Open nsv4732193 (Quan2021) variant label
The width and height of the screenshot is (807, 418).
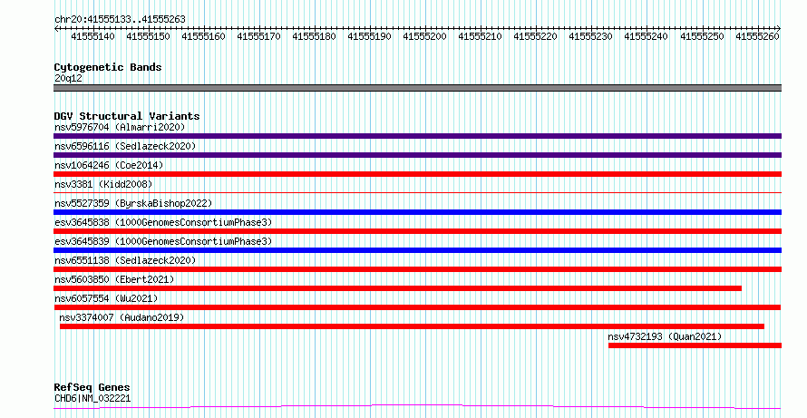click(665, 336)
